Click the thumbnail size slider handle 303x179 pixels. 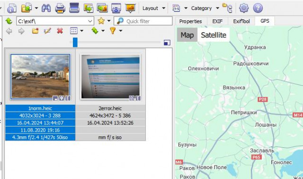pos(75,42)
